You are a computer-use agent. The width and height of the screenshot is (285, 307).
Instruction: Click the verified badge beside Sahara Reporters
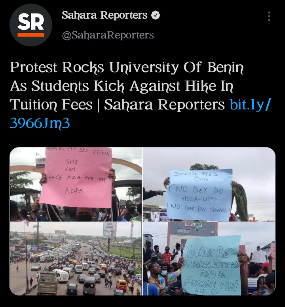tap(156, 15)
